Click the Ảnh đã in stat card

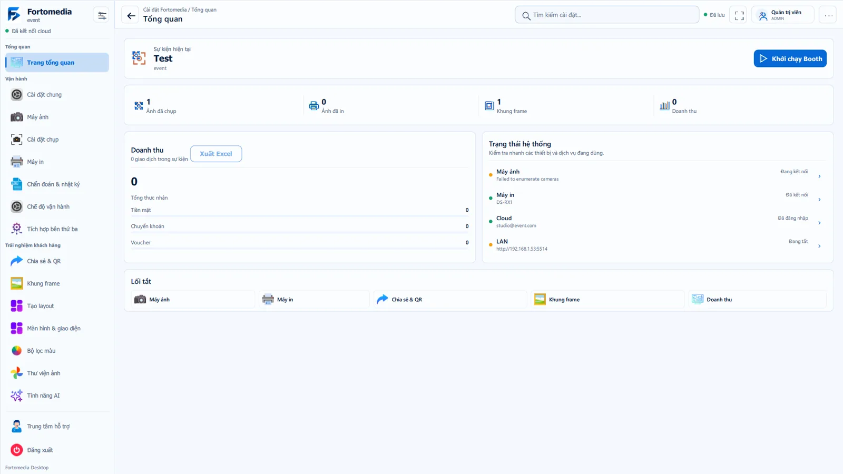(x=391, y=106)
